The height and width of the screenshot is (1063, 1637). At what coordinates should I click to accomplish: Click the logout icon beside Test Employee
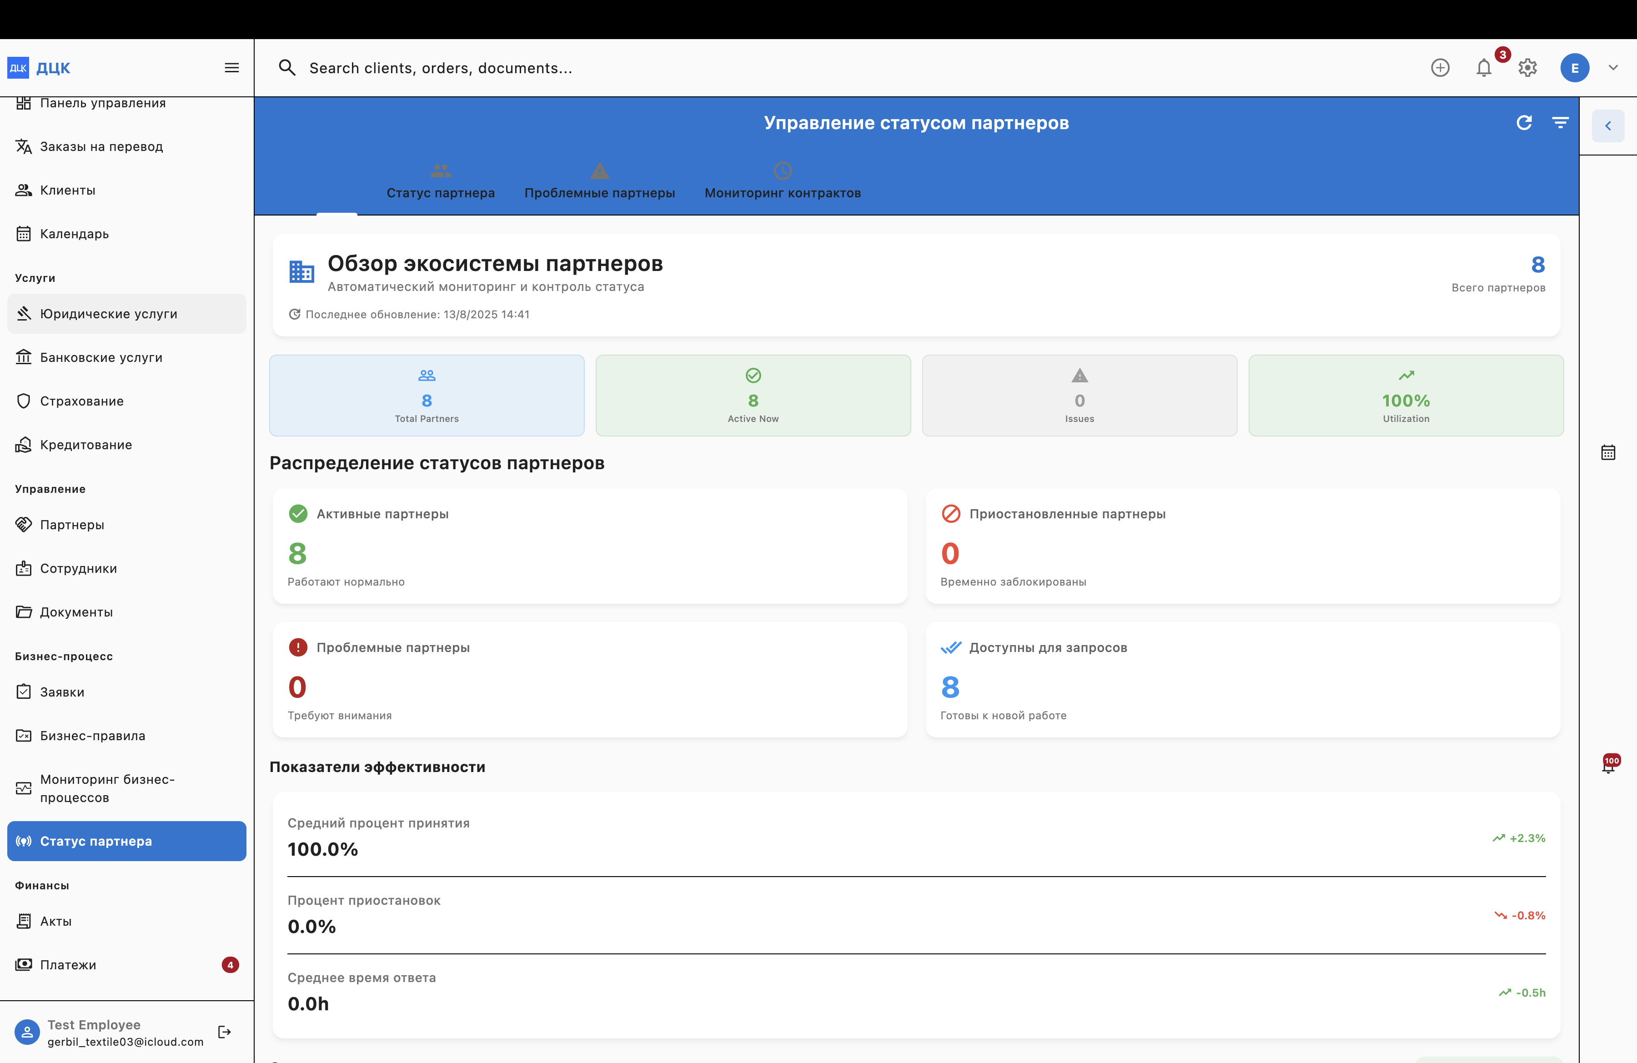point(224,1032)
